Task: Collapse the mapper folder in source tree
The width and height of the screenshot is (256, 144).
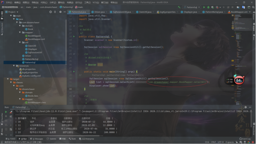Action: tap(20, 33)
